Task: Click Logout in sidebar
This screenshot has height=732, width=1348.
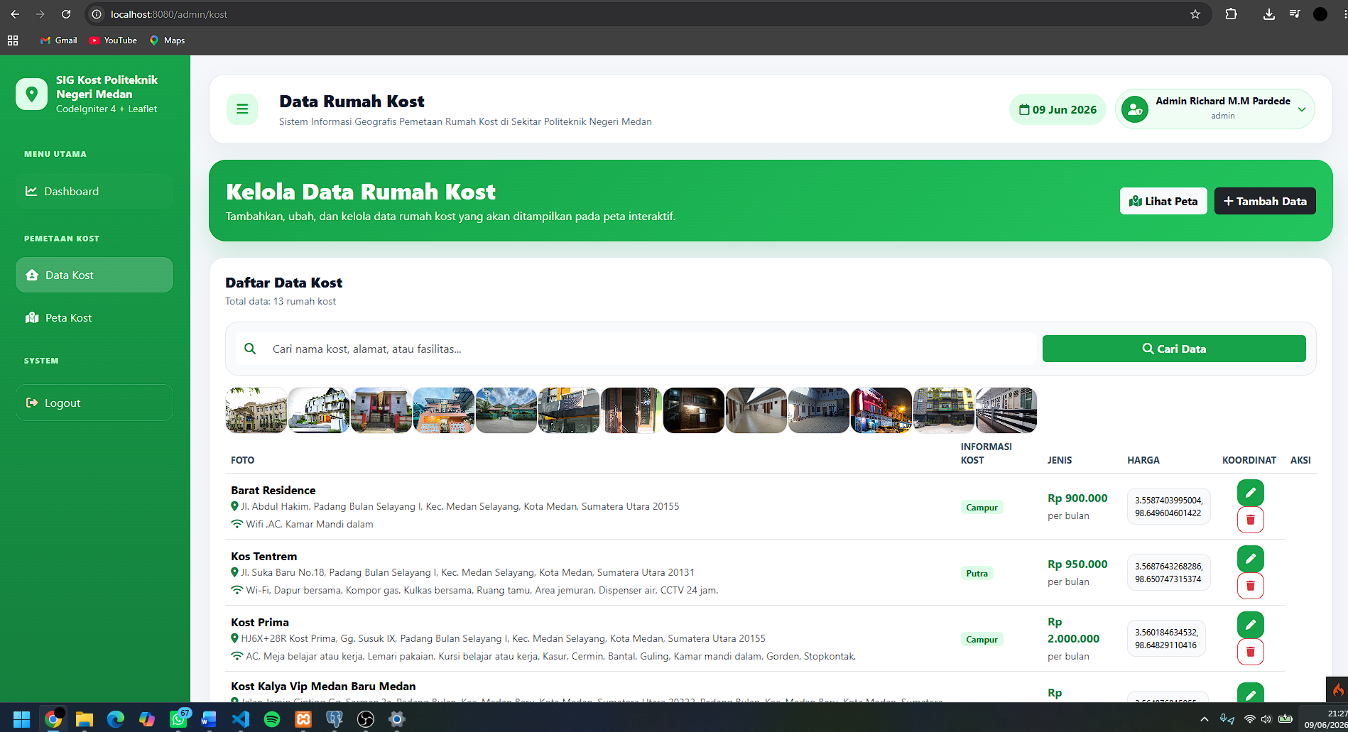Action: click(x=94, y=403)
